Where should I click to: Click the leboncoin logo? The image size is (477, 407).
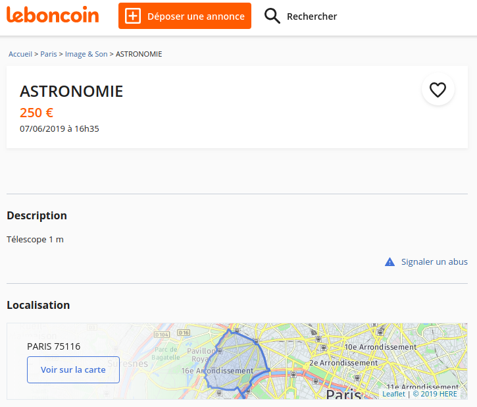point(53,15)
